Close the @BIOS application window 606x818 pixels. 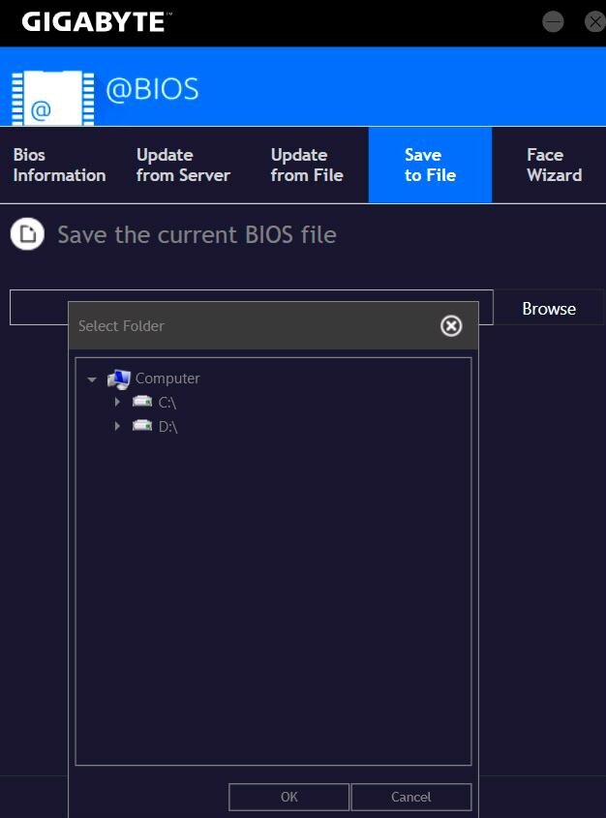[595, 22]
